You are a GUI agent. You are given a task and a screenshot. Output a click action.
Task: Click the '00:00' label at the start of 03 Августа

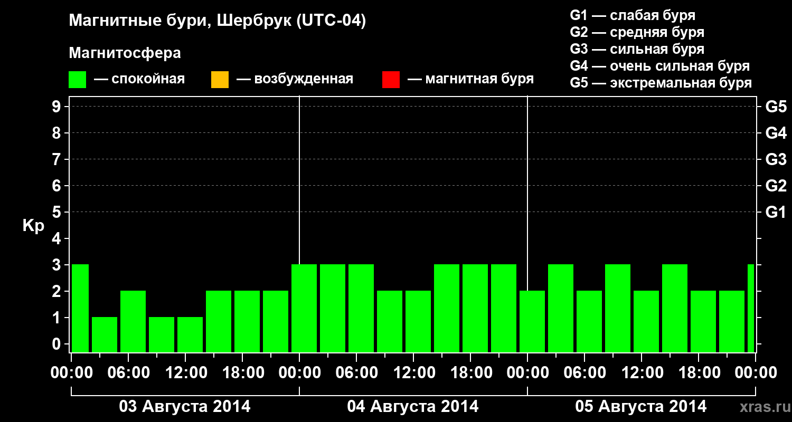[x=72, y=372]
